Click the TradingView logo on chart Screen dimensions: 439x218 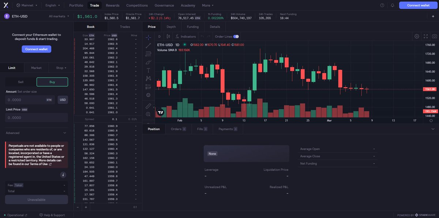(x=160, y=112)
